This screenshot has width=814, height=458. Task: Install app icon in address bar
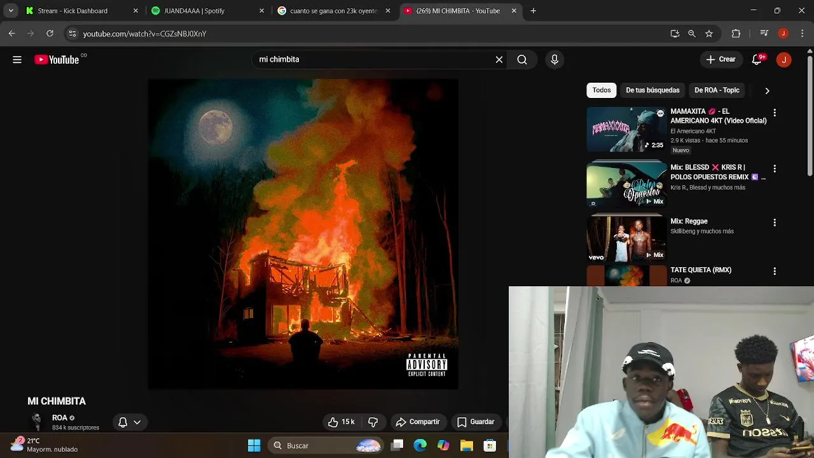click(x=675, y=34)
